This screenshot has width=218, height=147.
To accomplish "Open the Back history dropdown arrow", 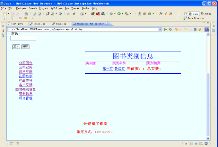I will point(29,18).
